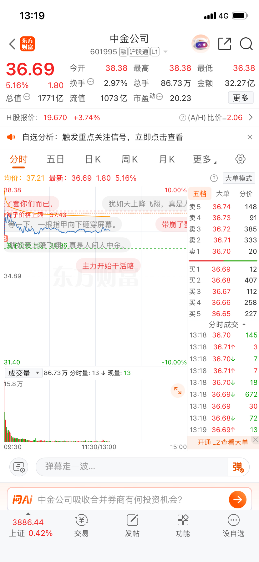
Task: Select the 分时 chart tab
Action: 18,159
